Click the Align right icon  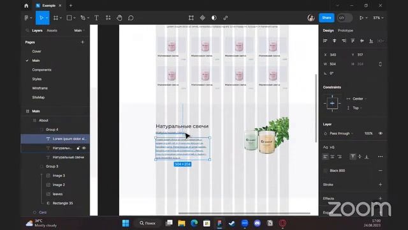(344, 41)
